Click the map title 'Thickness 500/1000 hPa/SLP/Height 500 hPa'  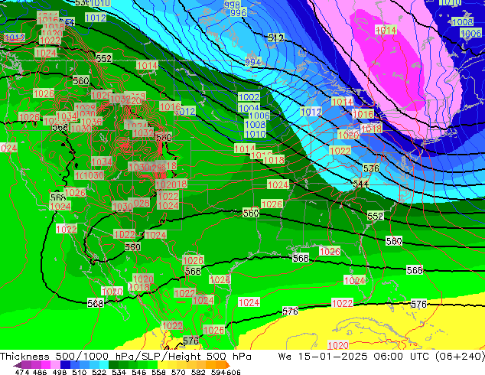(125, 356)
